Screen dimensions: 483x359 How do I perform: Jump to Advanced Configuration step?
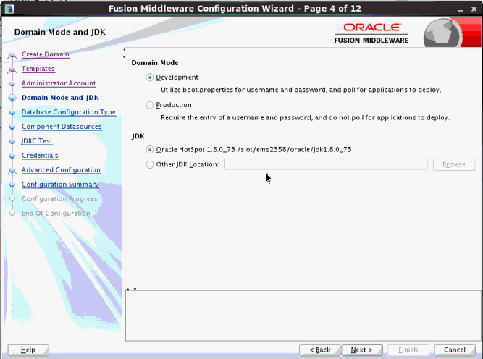click(x=61, y=170)
